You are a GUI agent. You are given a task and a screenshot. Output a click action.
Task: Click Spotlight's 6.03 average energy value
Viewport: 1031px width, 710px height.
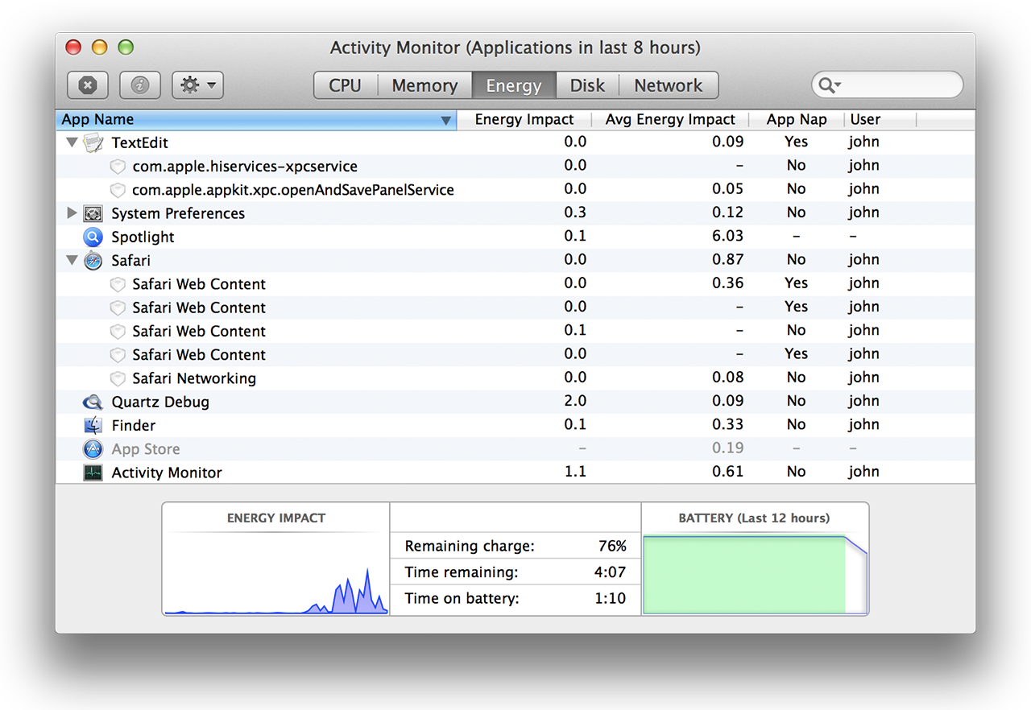[728, 236]
